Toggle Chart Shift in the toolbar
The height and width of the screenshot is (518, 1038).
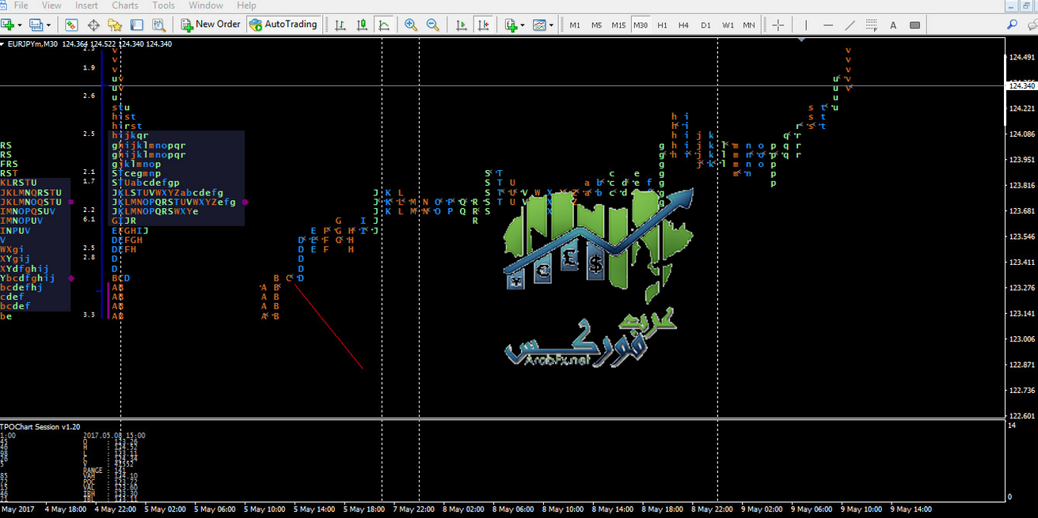483,25
